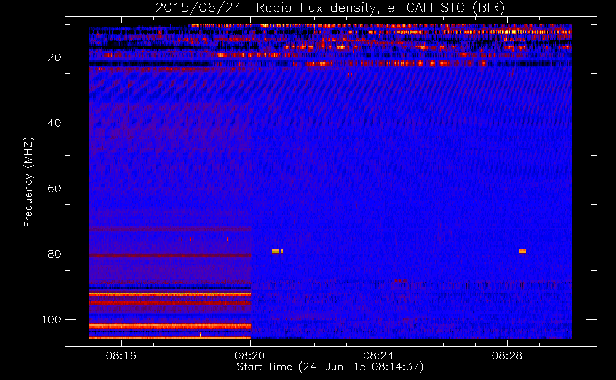Click the 60 MHz frequency tick label
This screenshot has width=616, height=380.
(55, 188)
